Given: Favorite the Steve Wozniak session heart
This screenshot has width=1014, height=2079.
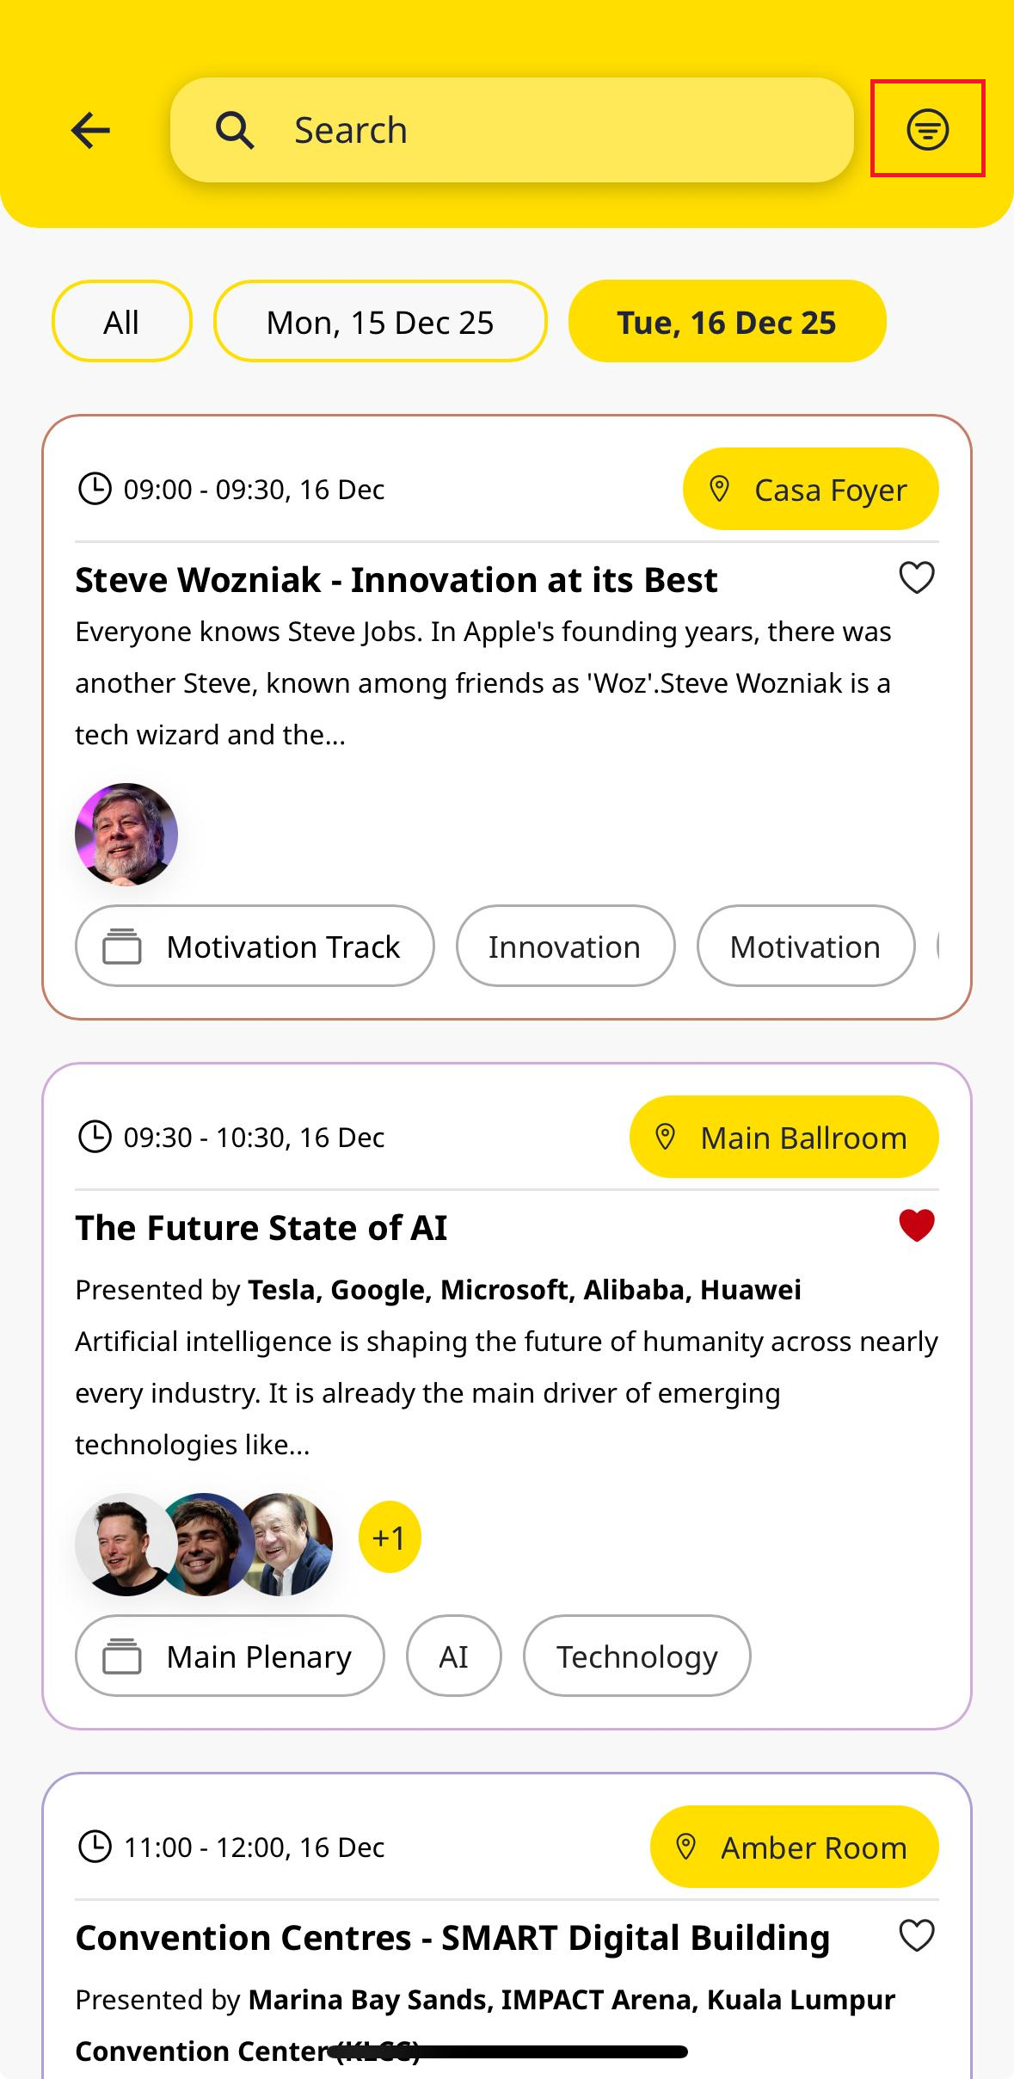Looking at the screenshot, I should coord(916,578).
